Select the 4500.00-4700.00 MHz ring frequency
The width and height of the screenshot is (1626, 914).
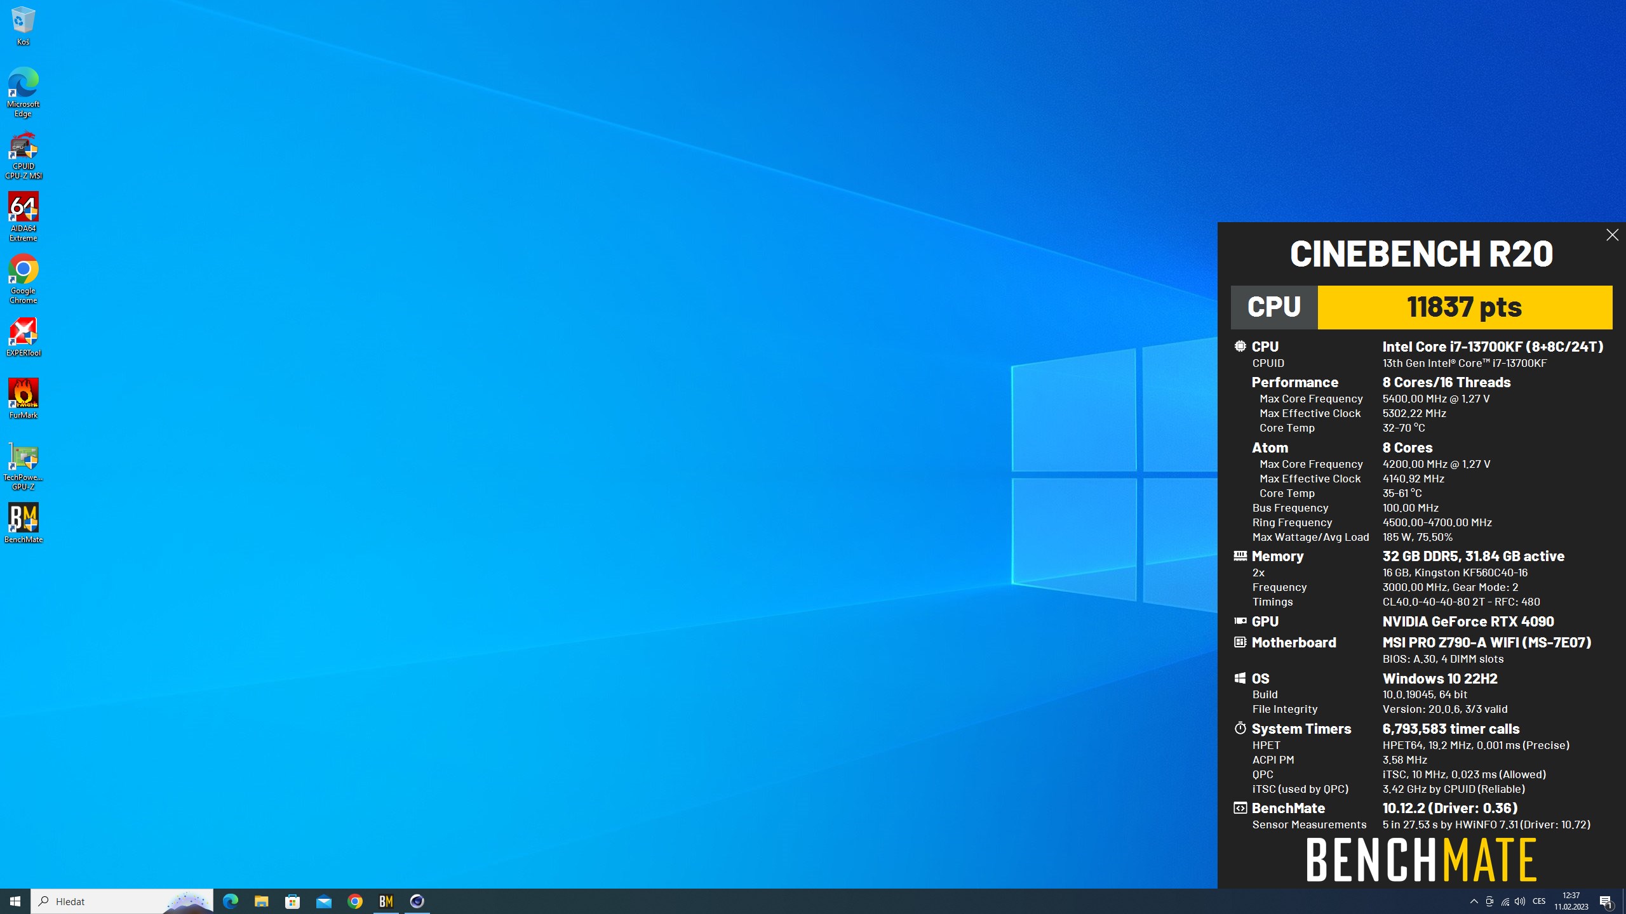(1437, 522)
